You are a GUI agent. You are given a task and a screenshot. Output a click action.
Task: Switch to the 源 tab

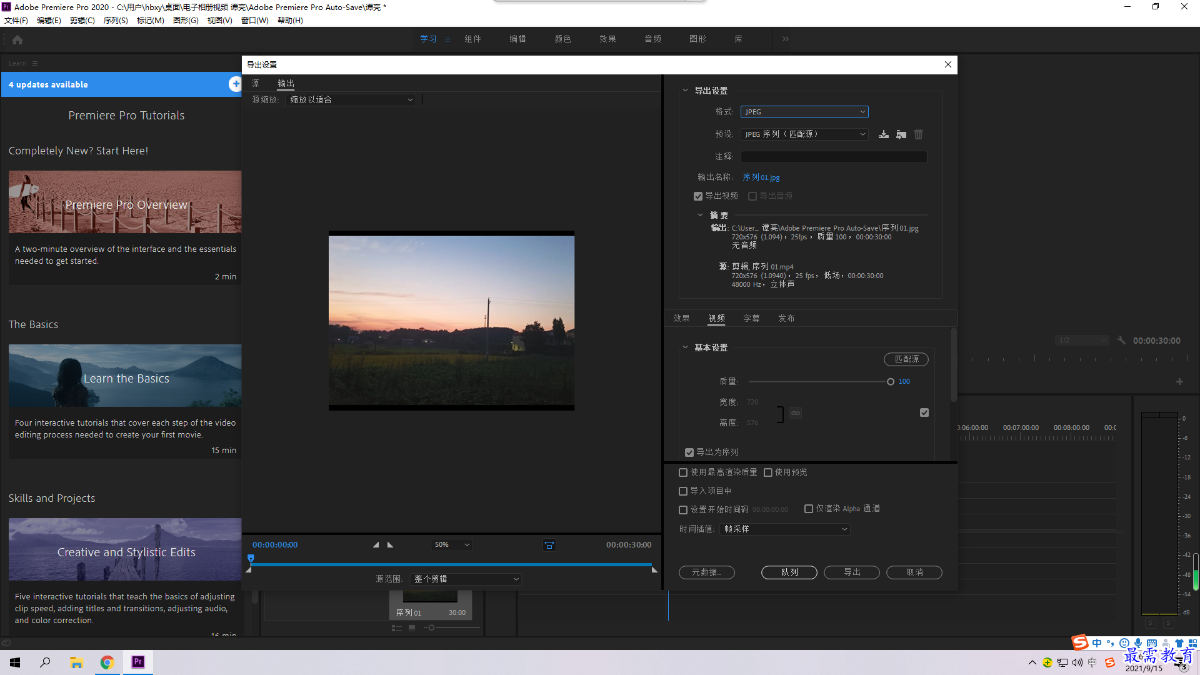(255, 83)
